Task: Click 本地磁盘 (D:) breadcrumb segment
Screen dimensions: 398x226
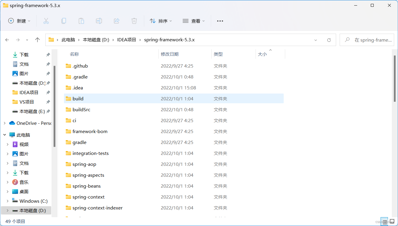Action: [x=96, y=40]
